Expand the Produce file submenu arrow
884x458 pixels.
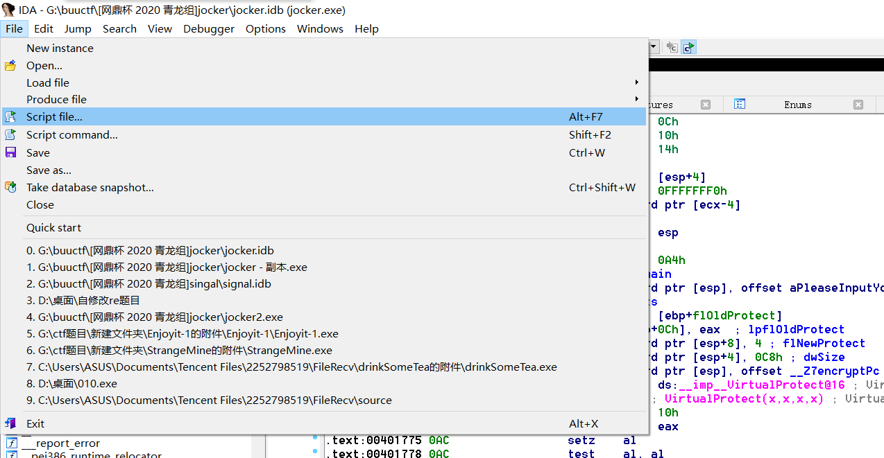click(x=637, y=99)
